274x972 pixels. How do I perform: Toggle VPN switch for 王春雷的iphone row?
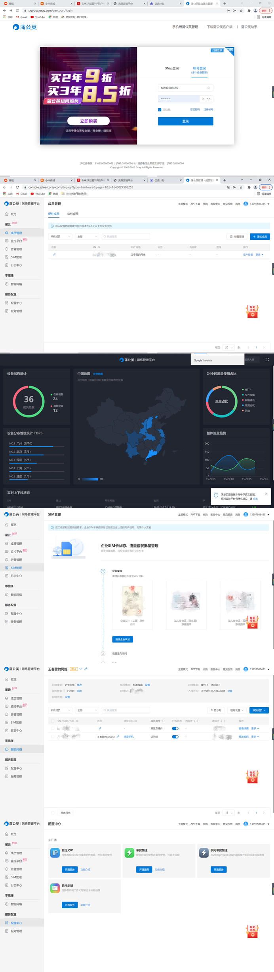pos(175,737)
